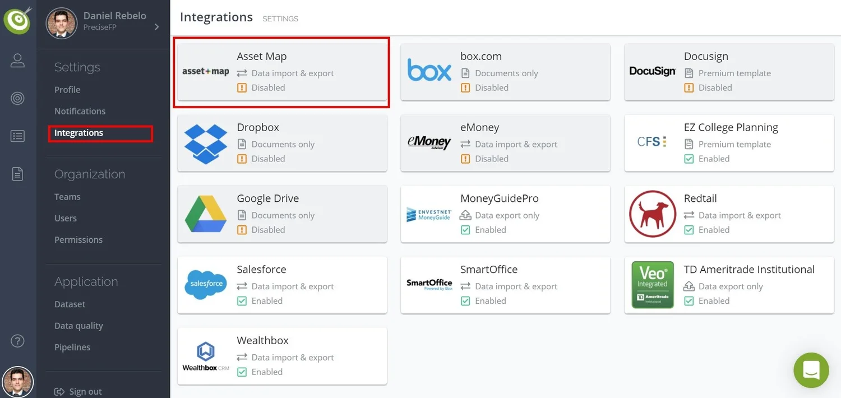
Task: Open the Dropbox integration title
Action: (258, 127)
